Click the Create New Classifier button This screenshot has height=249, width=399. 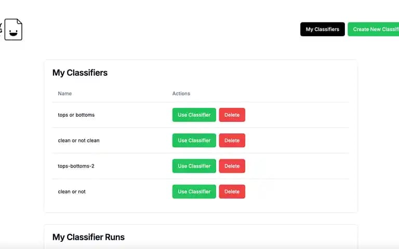[374, 29]
